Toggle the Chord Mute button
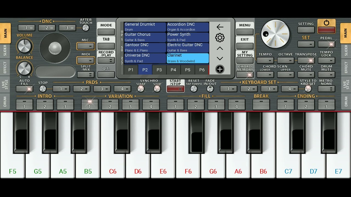 click(306, 74)
